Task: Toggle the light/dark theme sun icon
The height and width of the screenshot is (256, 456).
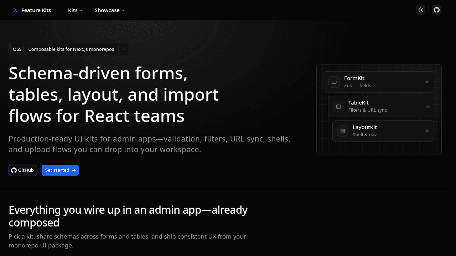Action: pyautogui.click(x=421, y=10)
